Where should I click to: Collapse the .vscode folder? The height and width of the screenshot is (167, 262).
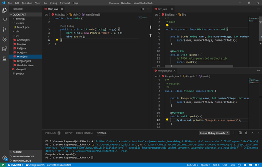pyautogui.click(x=25, y=23)
